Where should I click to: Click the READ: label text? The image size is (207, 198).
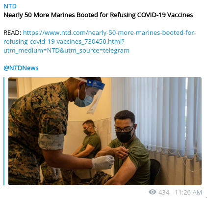12,33
